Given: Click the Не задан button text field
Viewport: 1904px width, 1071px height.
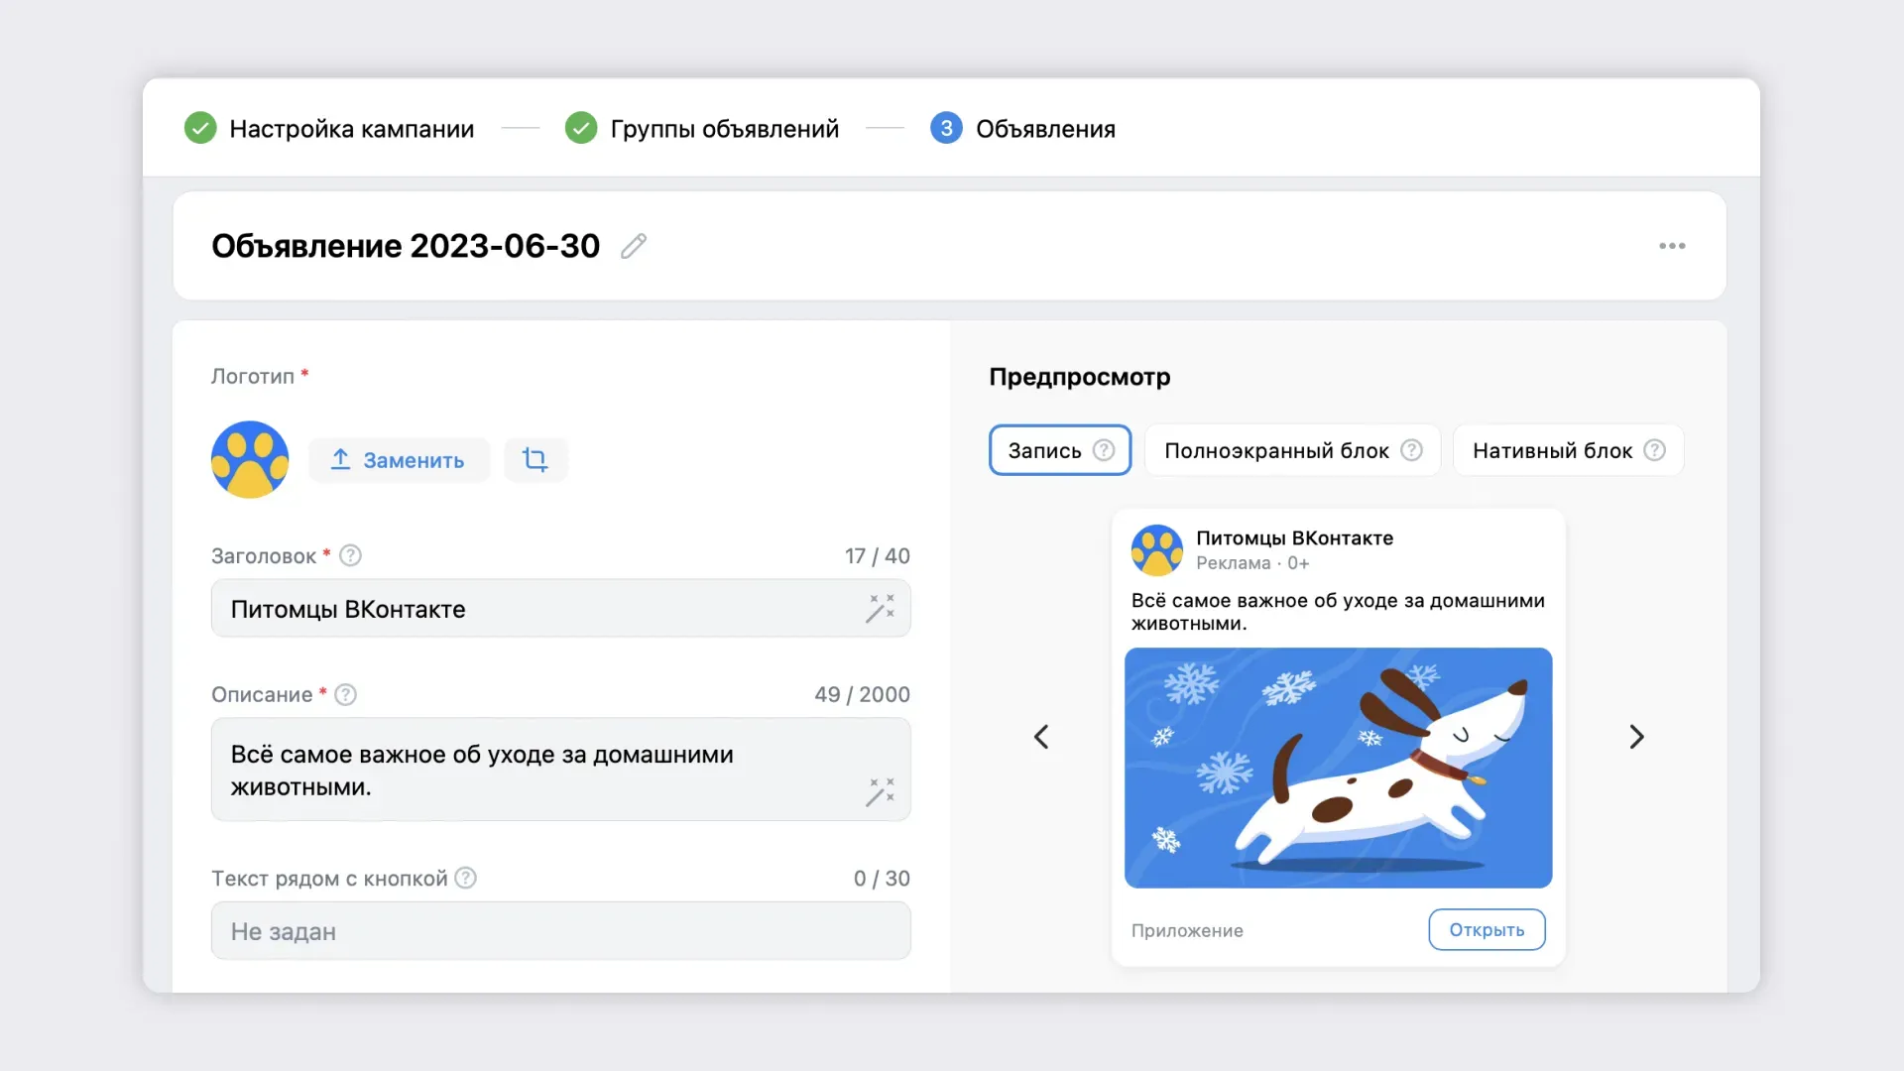Looking at the screenshot, I should click(560, 931).
